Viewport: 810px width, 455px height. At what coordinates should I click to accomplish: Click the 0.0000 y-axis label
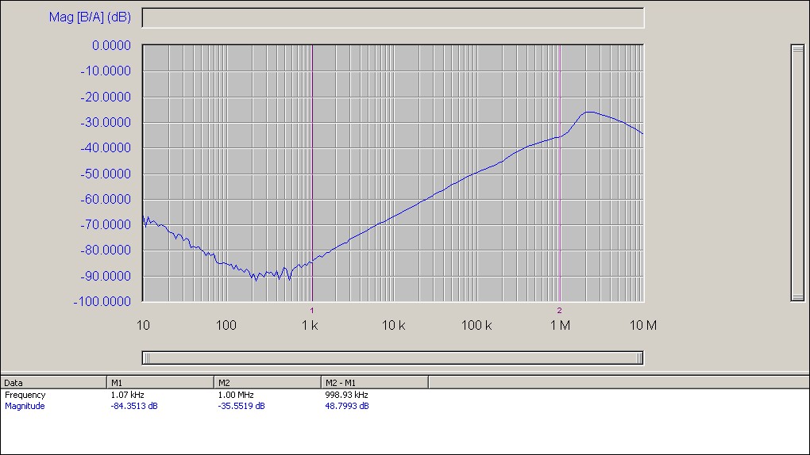click(x=112, y=46)
